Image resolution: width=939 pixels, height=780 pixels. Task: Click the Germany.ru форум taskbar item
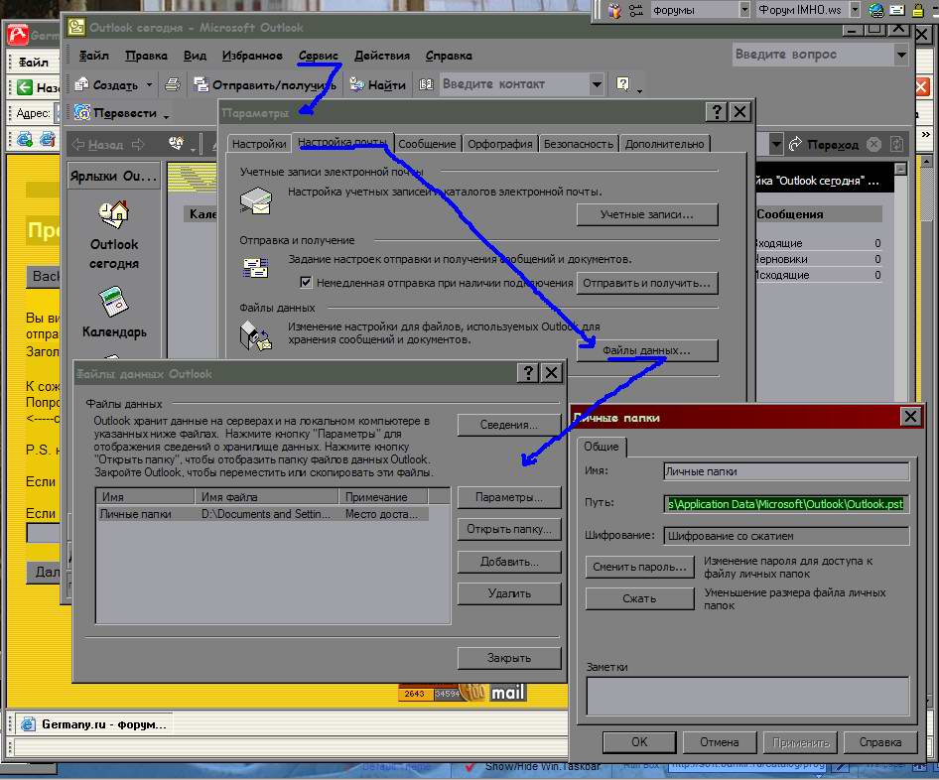(x=94, y=724)
